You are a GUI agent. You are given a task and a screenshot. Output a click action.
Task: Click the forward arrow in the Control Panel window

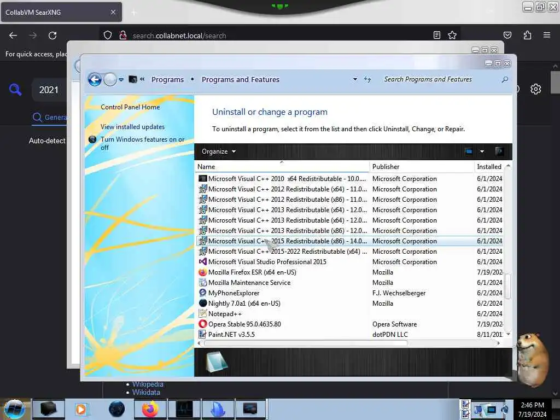(x=110, y=79)
